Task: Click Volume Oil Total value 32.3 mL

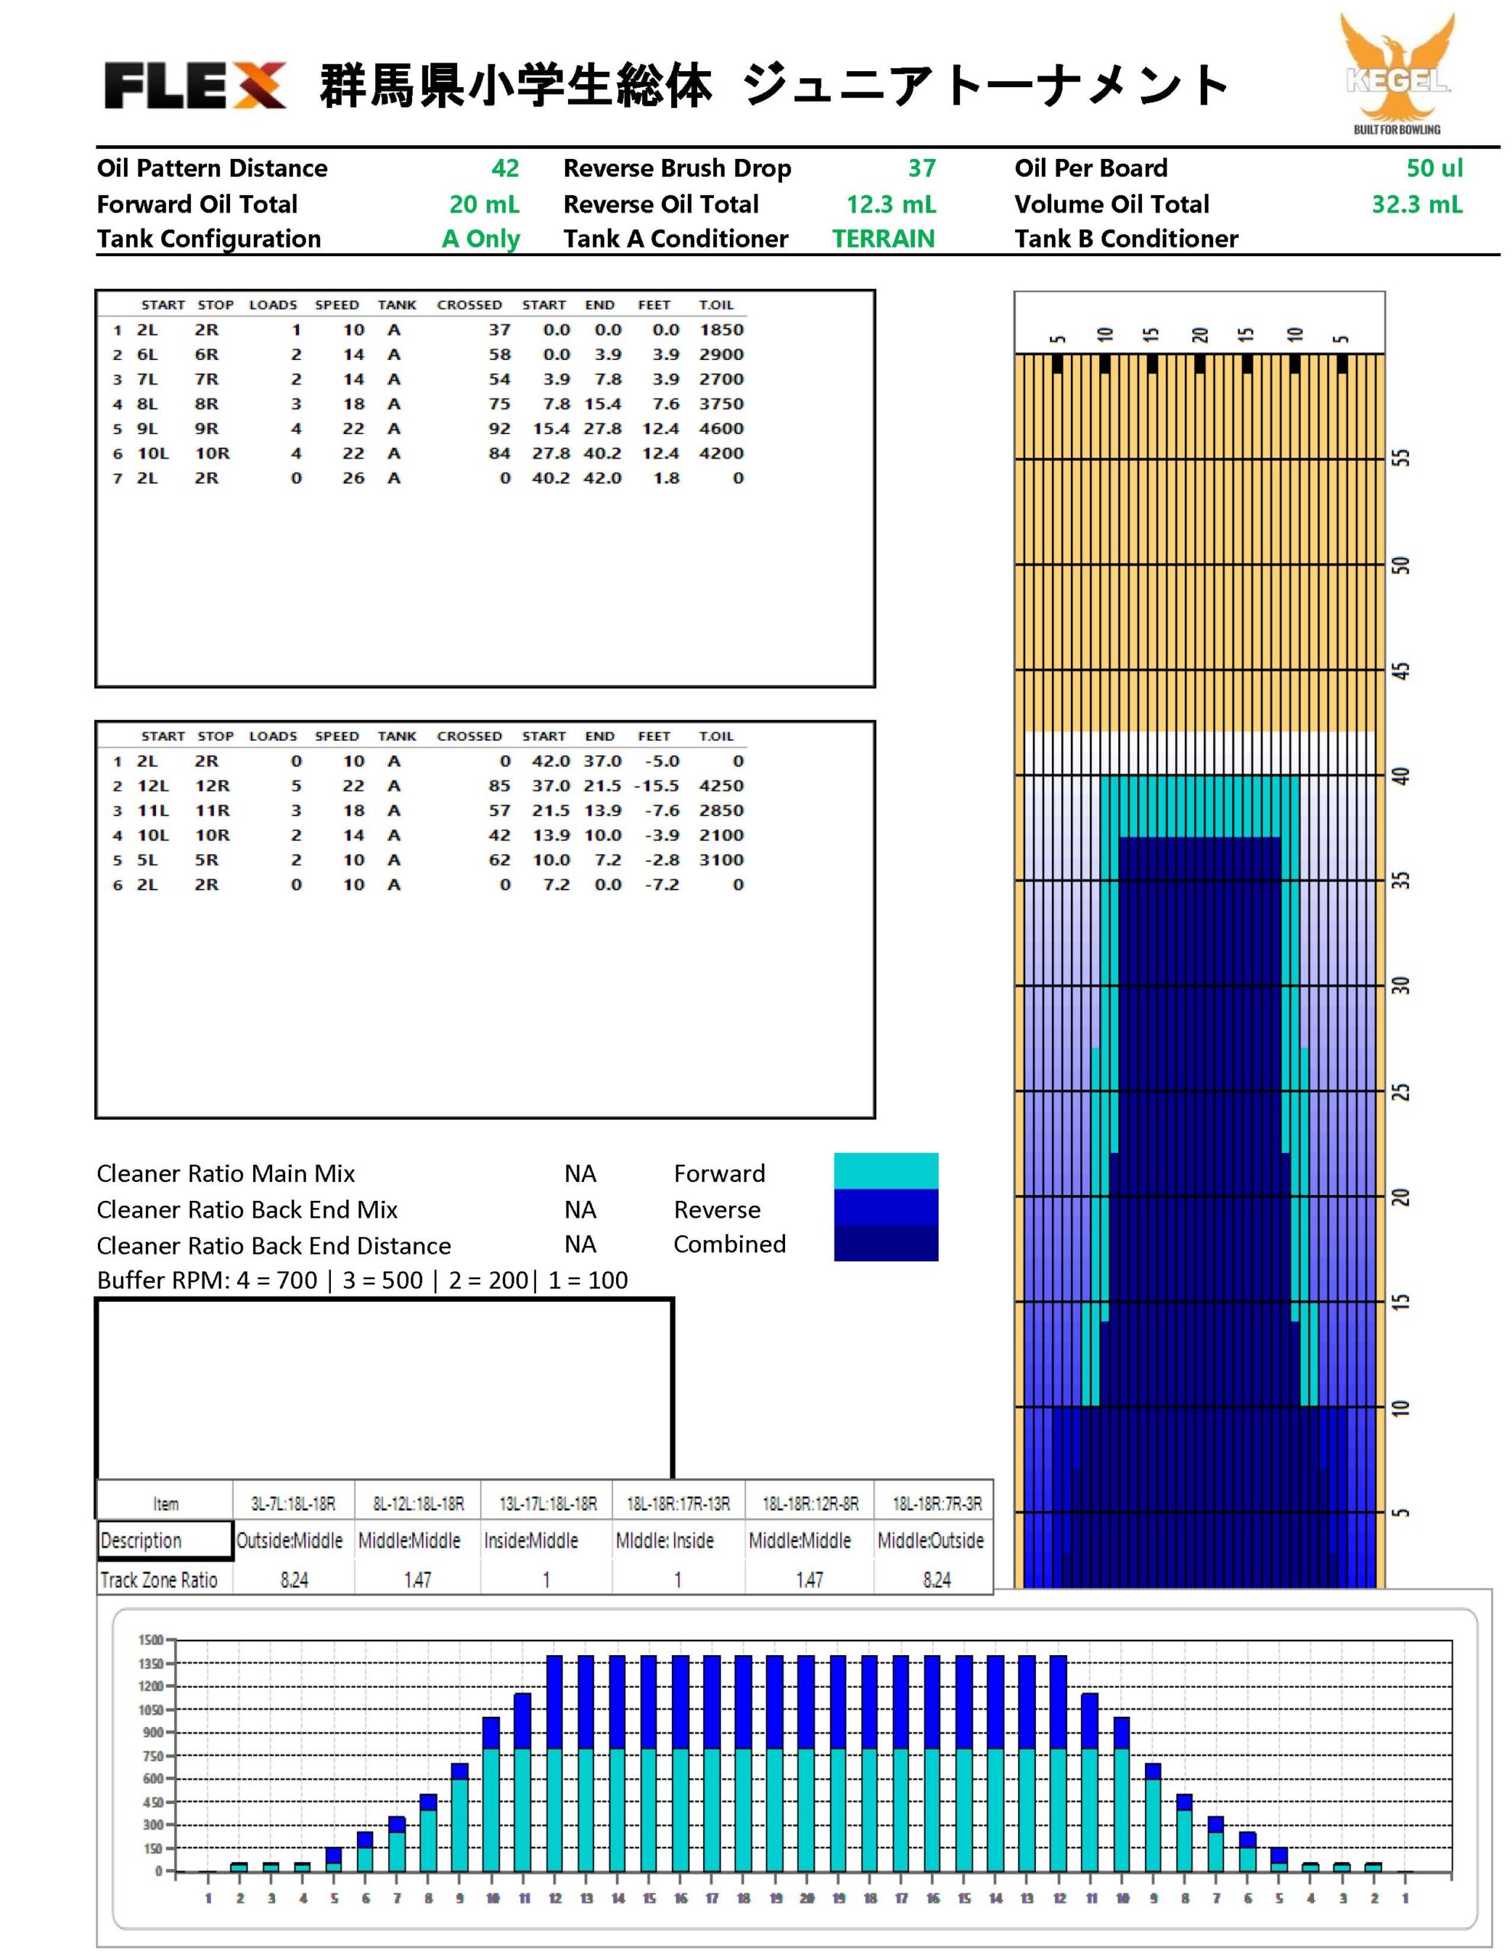Action: click(x=1417, y=204)
